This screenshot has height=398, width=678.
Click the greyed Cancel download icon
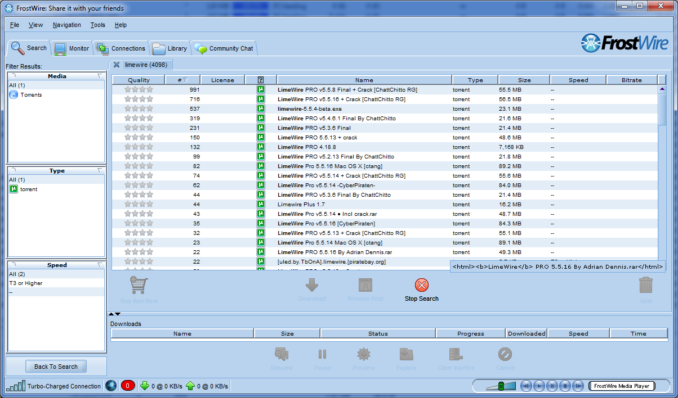505,354
